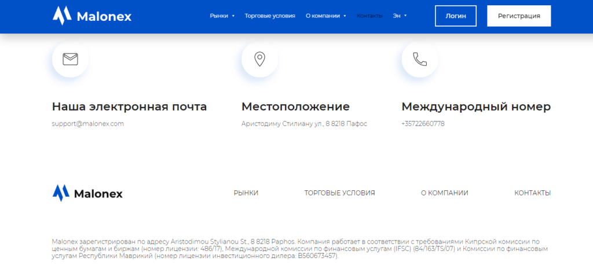Image resolution: width=593 pixels, height=273 pixels.
Task: Click the phone number +35722660778
Action: 423,123
